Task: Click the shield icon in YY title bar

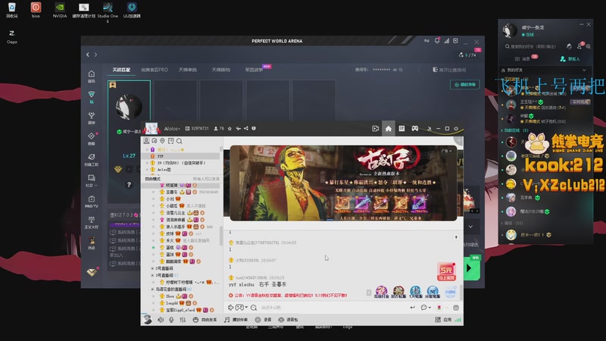Action: tap(254, 128)
